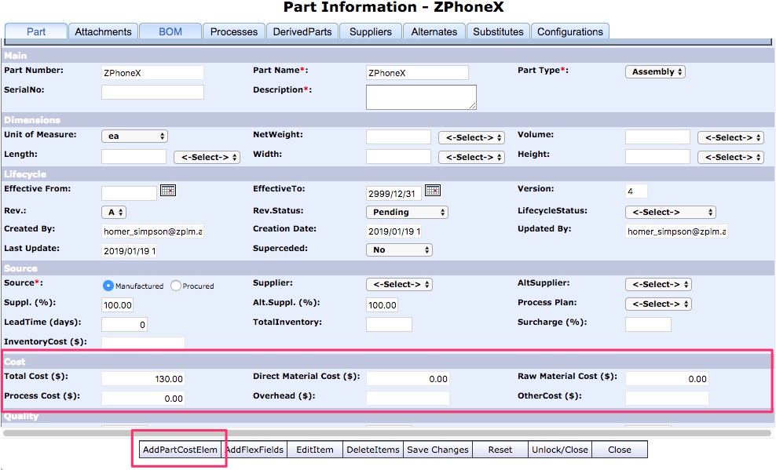Switch to the Attachments tab
Image resolution: width=776 pixels, height=470 pixels.
[x=104, y=31]
